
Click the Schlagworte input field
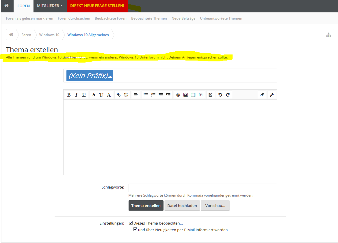(x=203, y=188)
